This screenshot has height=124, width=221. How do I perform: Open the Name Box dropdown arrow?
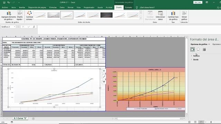[15, 27]
